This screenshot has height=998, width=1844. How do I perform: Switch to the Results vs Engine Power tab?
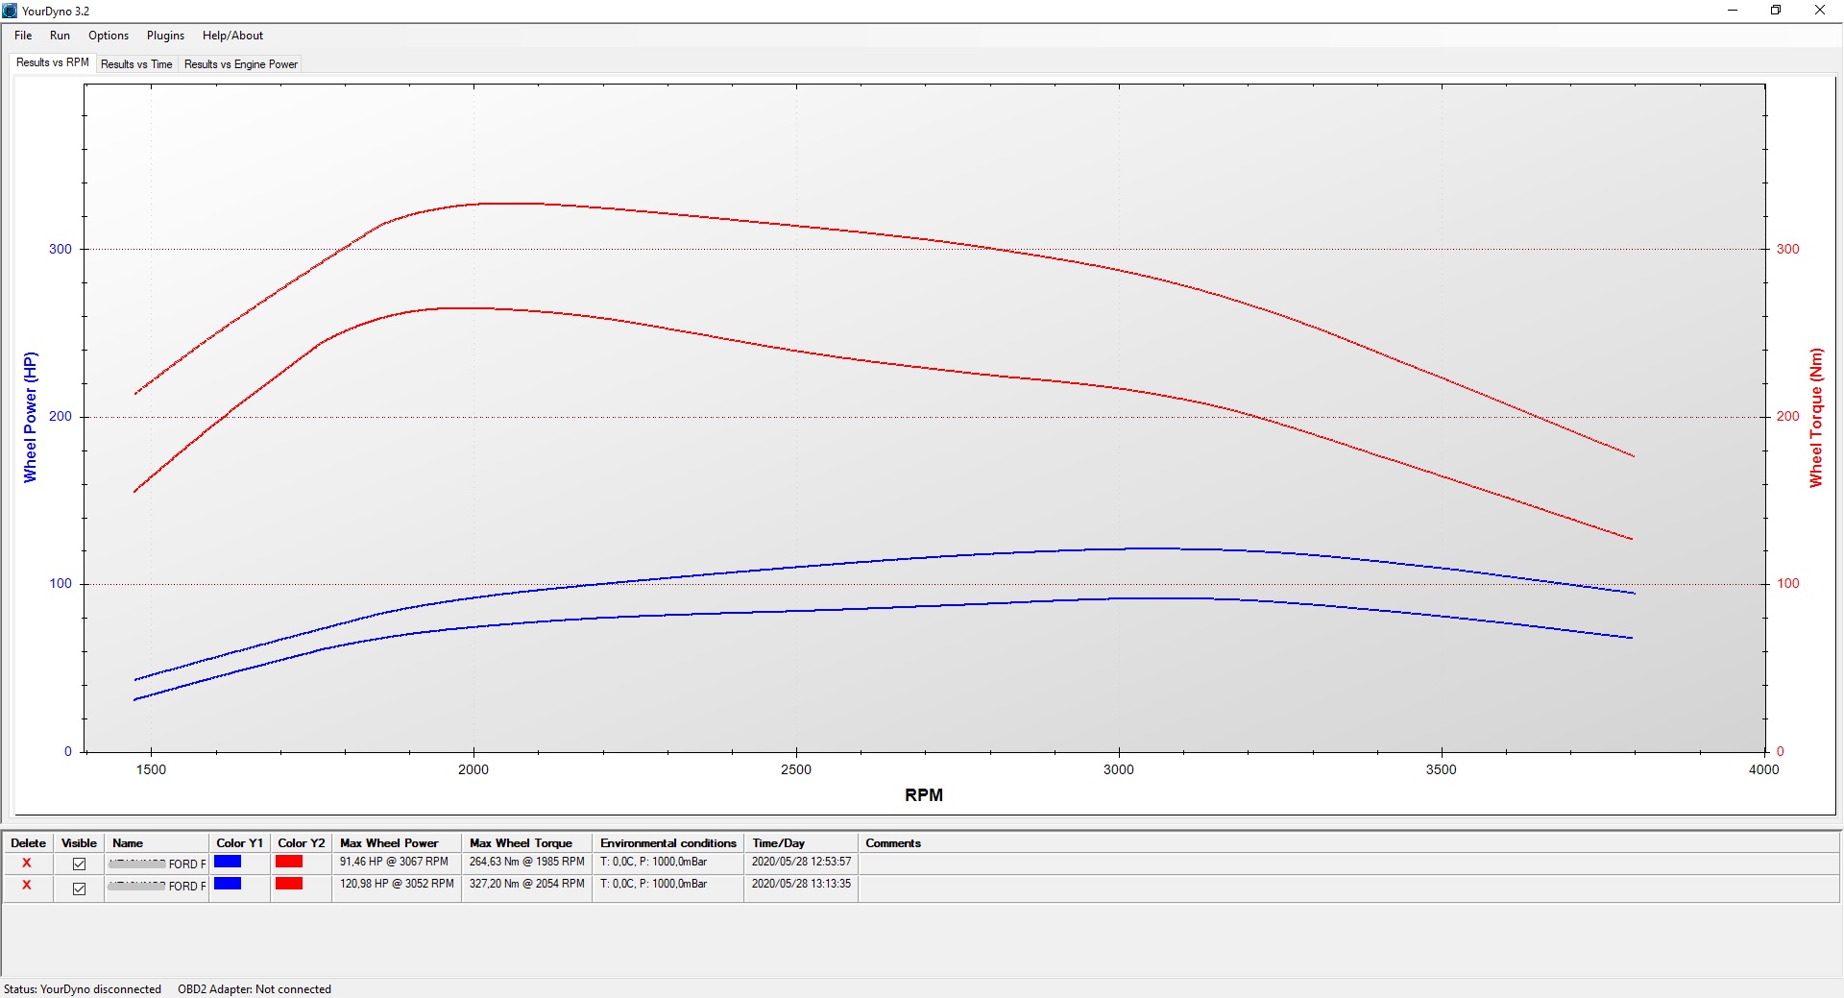[x=241, y=64]
